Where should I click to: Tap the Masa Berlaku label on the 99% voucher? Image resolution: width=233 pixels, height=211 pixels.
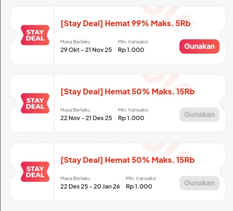(x=75, y=42)
